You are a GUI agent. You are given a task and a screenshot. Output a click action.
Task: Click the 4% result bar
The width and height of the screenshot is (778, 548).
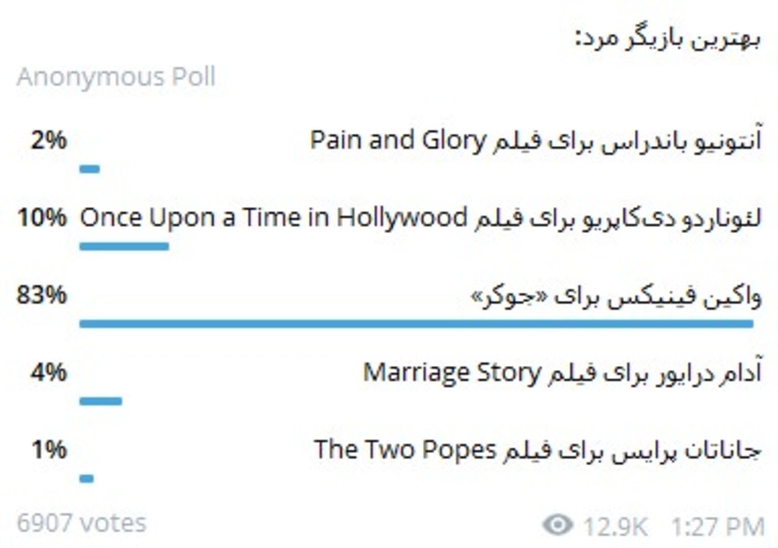101,401
